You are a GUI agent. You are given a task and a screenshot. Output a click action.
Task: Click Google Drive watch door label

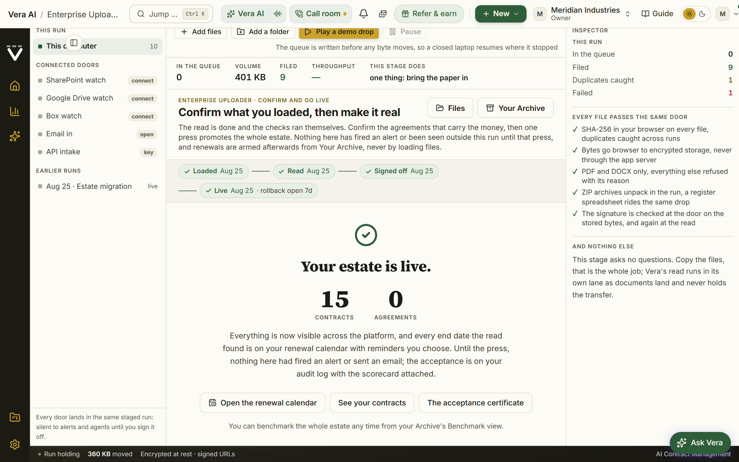(79, 98)
